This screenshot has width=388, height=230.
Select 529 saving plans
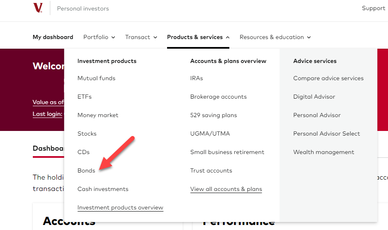pyautogui.click(x=213, y=115)
